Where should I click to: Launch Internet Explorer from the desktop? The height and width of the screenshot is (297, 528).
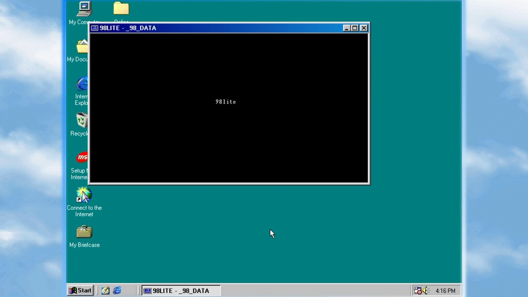click(x=82, y=84)
